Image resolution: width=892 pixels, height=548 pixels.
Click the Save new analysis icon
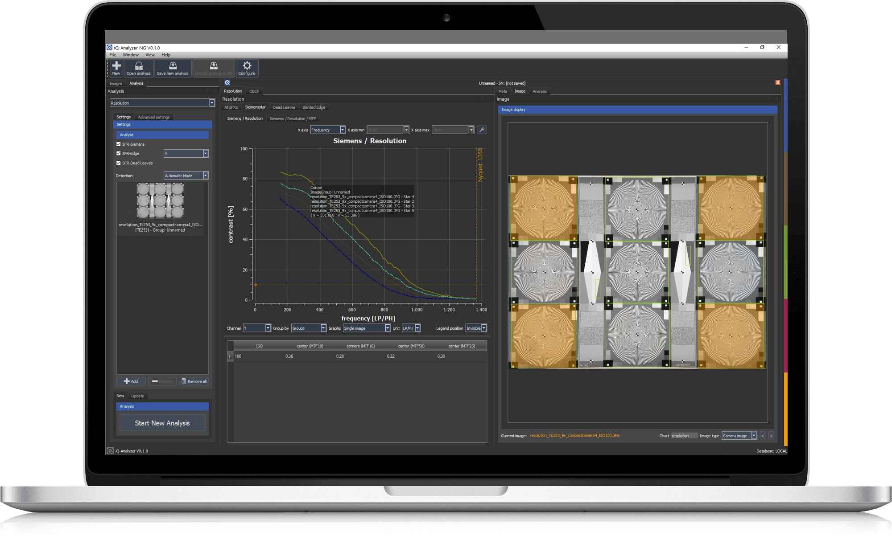tap(173, 68)
